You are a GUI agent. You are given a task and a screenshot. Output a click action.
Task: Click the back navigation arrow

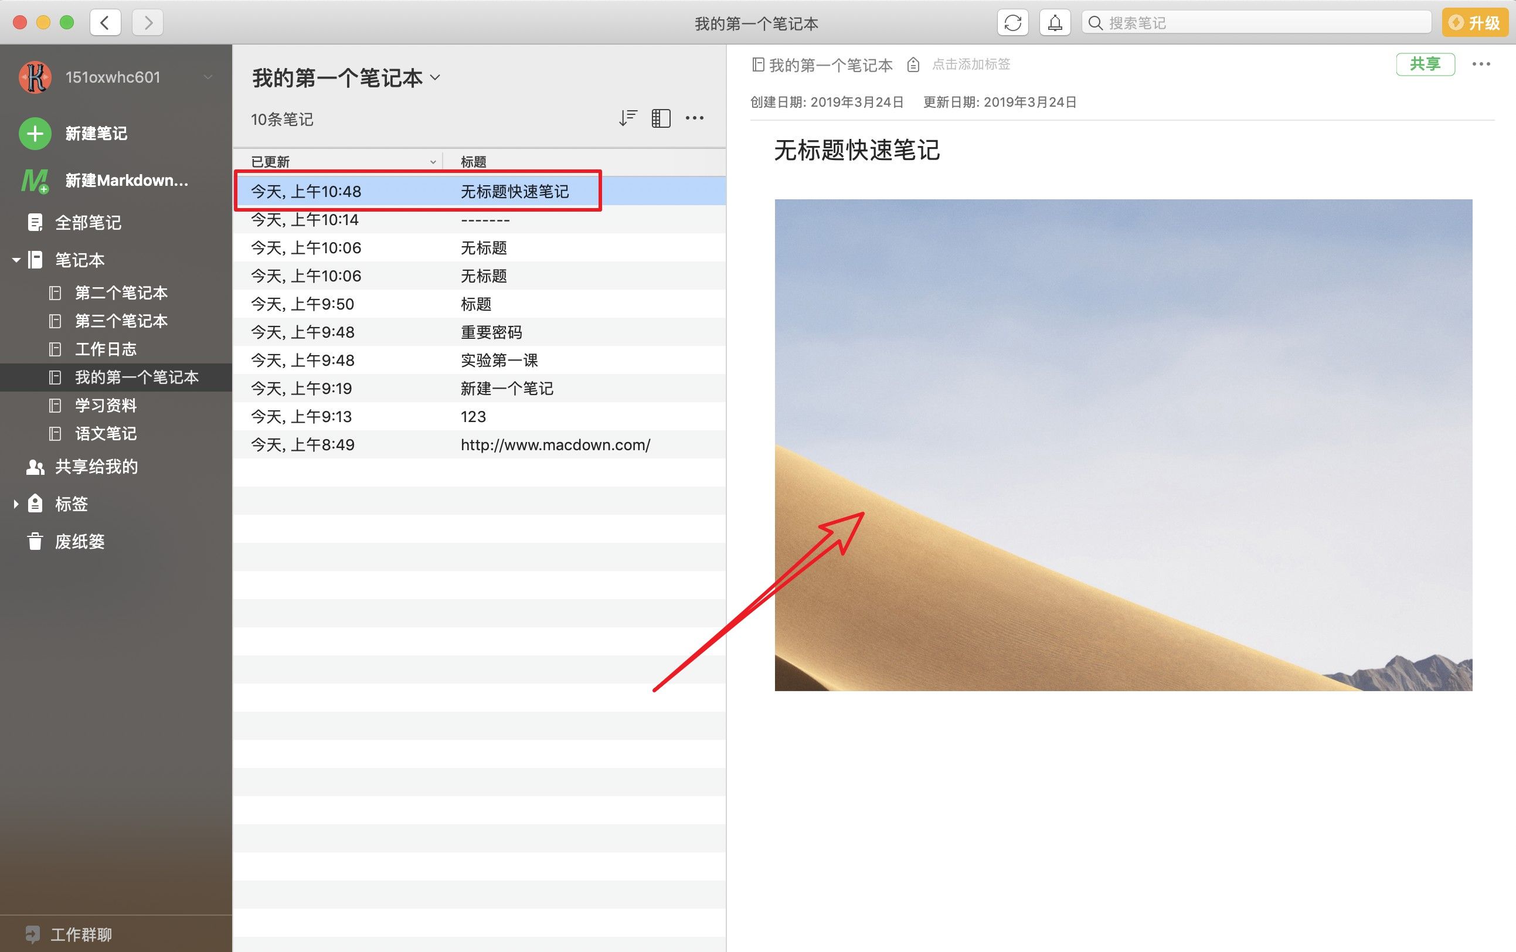(x=105, y=23)
